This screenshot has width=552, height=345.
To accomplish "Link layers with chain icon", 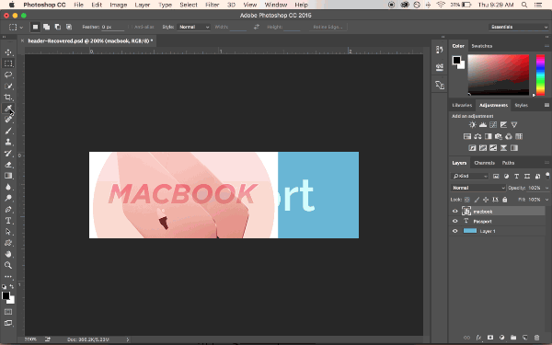I will coord(466,338).
